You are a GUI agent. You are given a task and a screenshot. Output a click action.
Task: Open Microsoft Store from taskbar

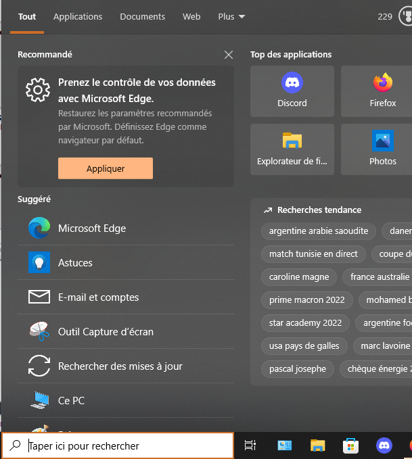pyautogui.click(x=350, y=446)
